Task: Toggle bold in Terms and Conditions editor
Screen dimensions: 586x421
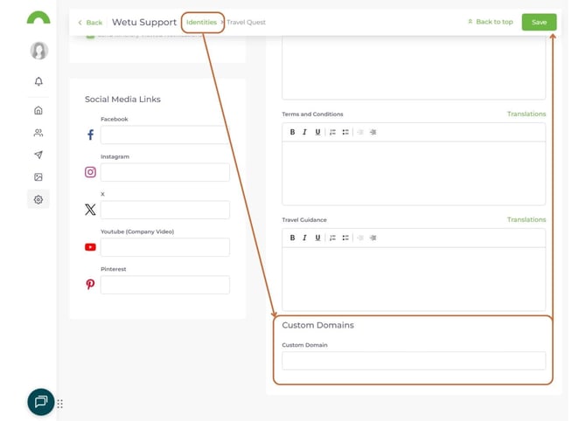Action: coord(292,132)
